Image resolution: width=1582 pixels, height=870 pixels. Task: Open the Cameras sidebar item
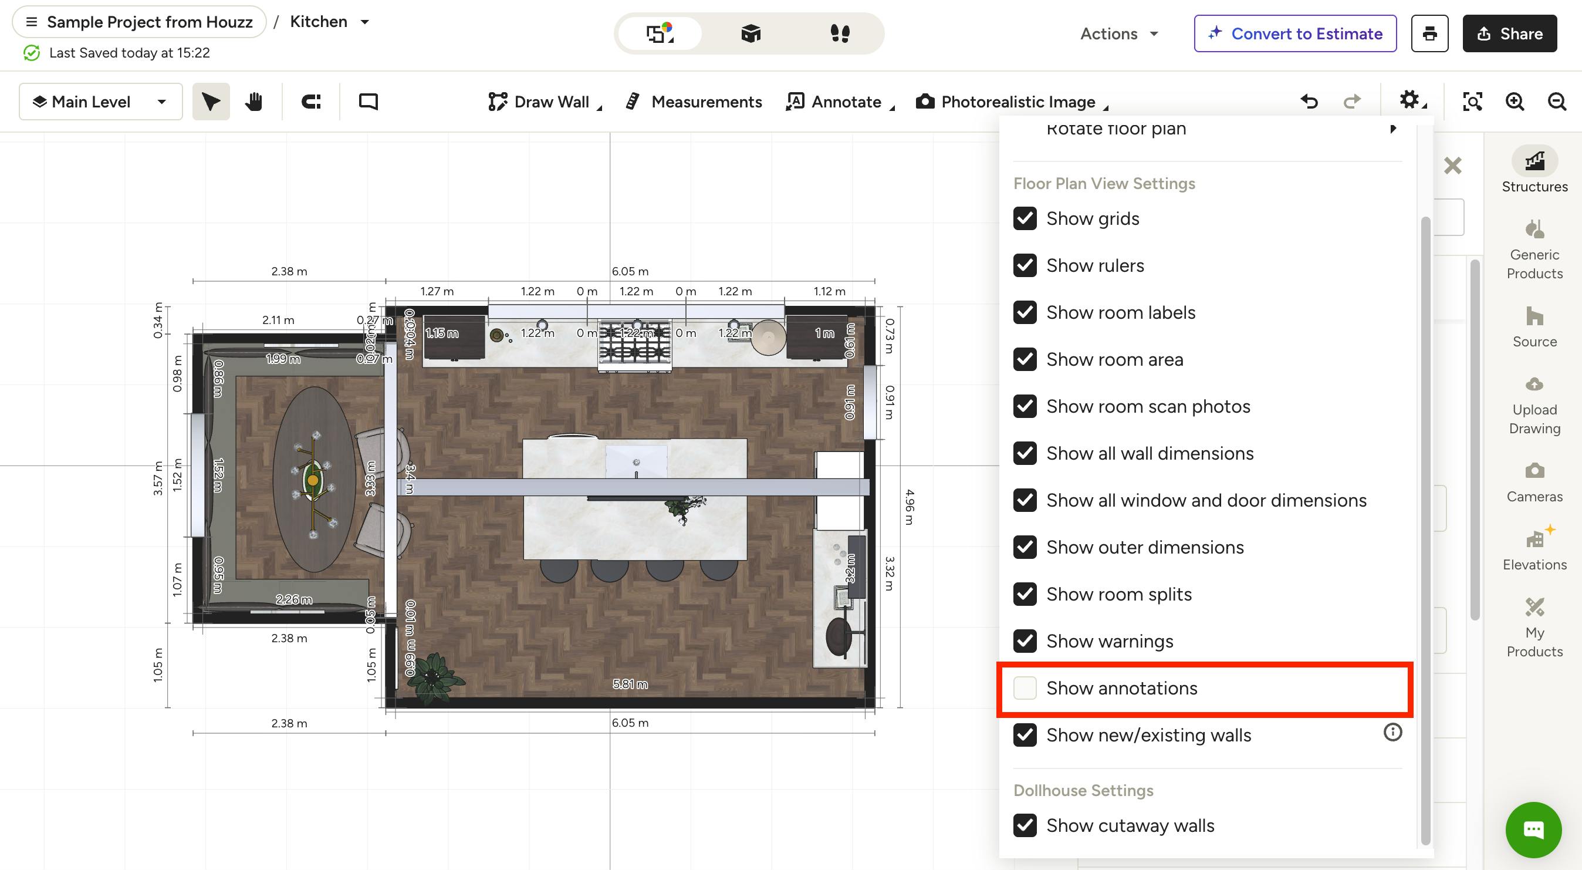1534,482
